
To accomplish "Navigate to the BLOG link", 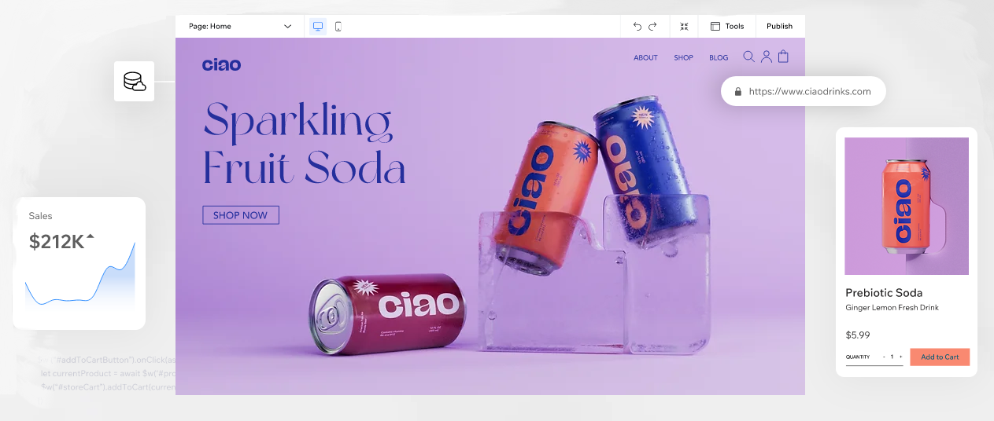I will coord(719,57).
